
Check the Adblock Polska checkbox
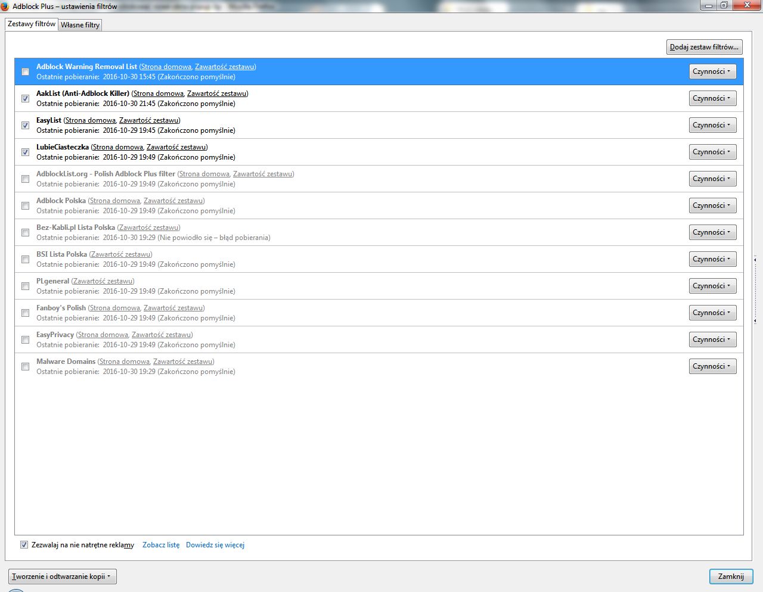[25, 205]
